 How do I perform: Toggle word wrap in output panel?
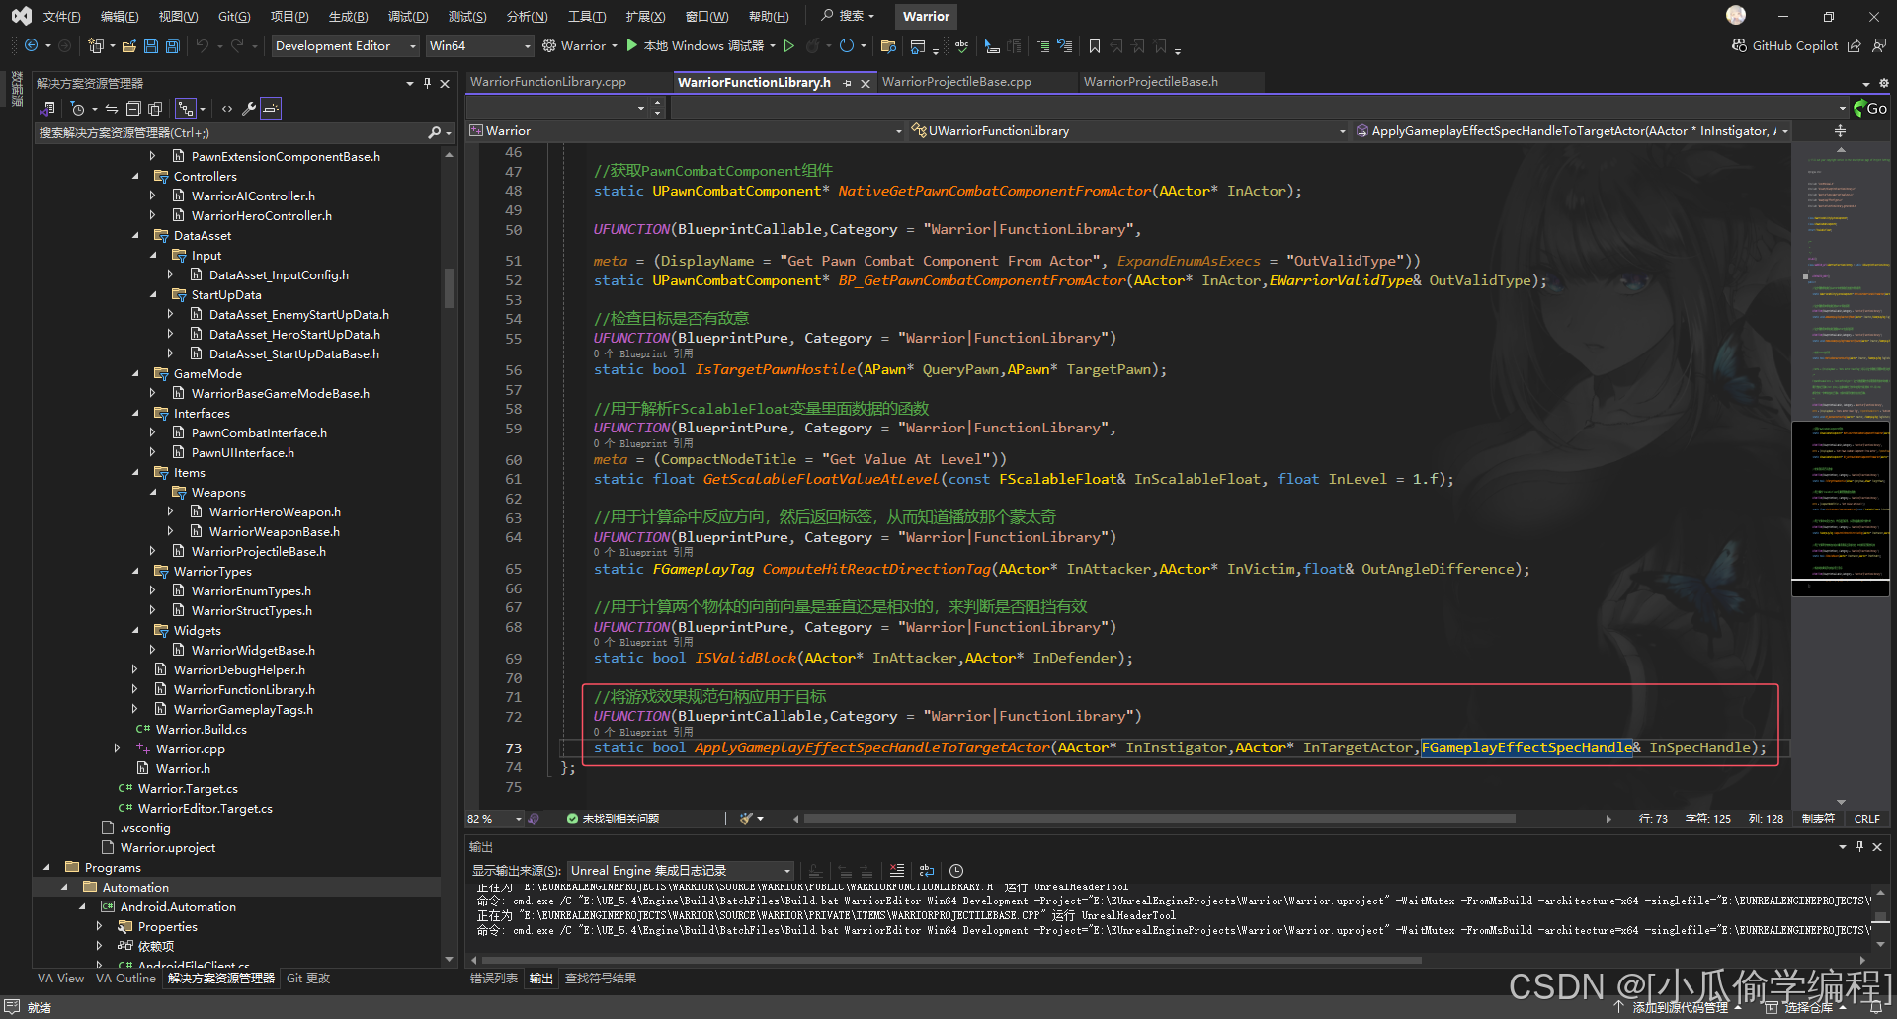pyautogui.click(x=927, y=870)
